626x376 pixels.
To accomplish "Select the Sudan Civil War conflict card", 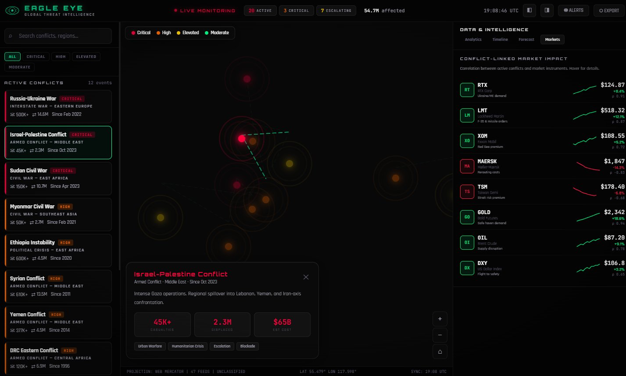I will click(58, 178).
